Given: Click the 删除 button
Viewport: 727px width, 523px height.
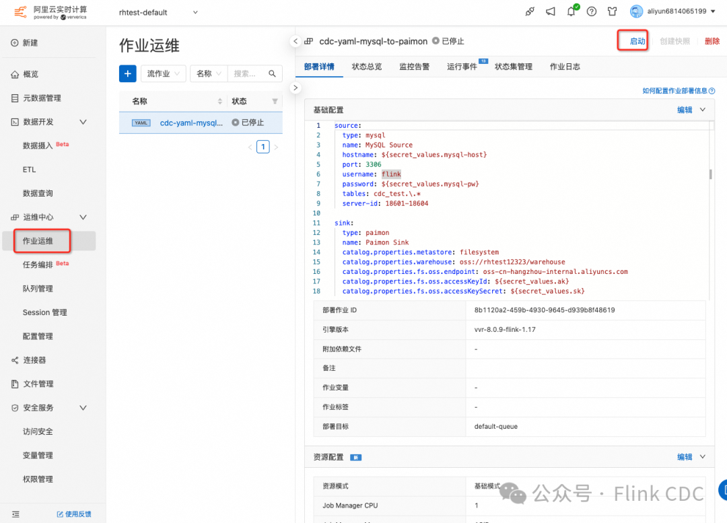Looking at the screenshot, I should 712,41.
